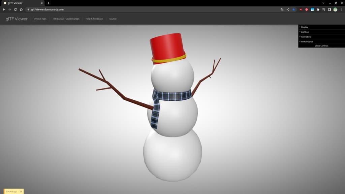345x194 pixels.
Task: Expand the Animation controls folder
Action: click(x=321, y=37)
